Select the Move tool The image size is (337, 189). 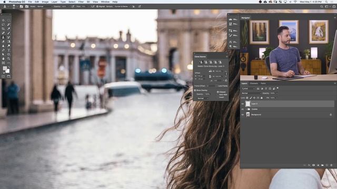[3, 20]
